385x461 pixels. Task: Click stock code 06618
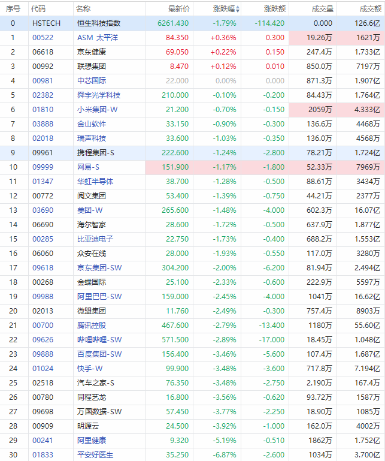tap(43, 52)
